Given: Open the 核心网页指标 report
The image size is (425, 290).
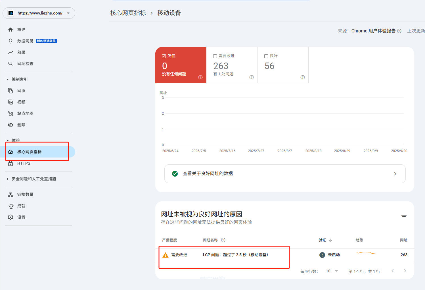Looking at the screenshot, I should click(x=29, y=152).
